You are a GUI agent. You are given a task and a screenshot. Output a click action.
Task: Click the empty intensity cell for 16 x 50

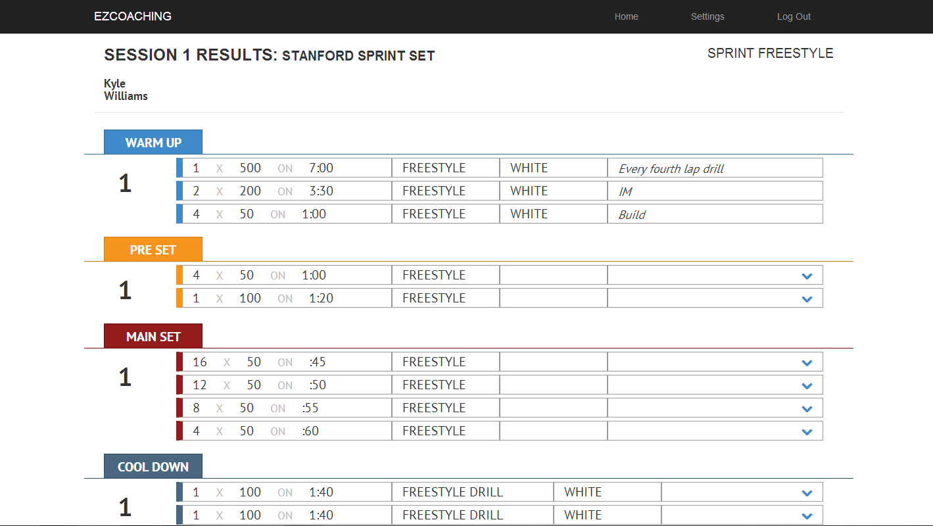pos(553,362)
